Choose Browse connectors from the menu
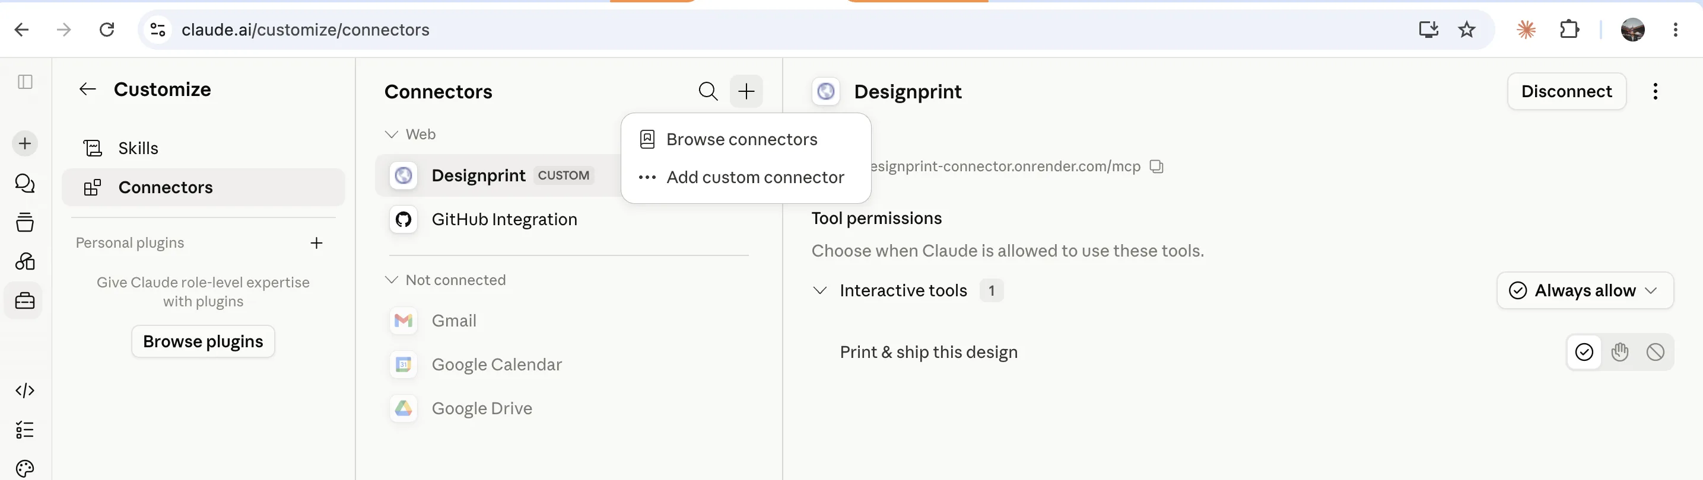1703x480 pixels. 746,139
